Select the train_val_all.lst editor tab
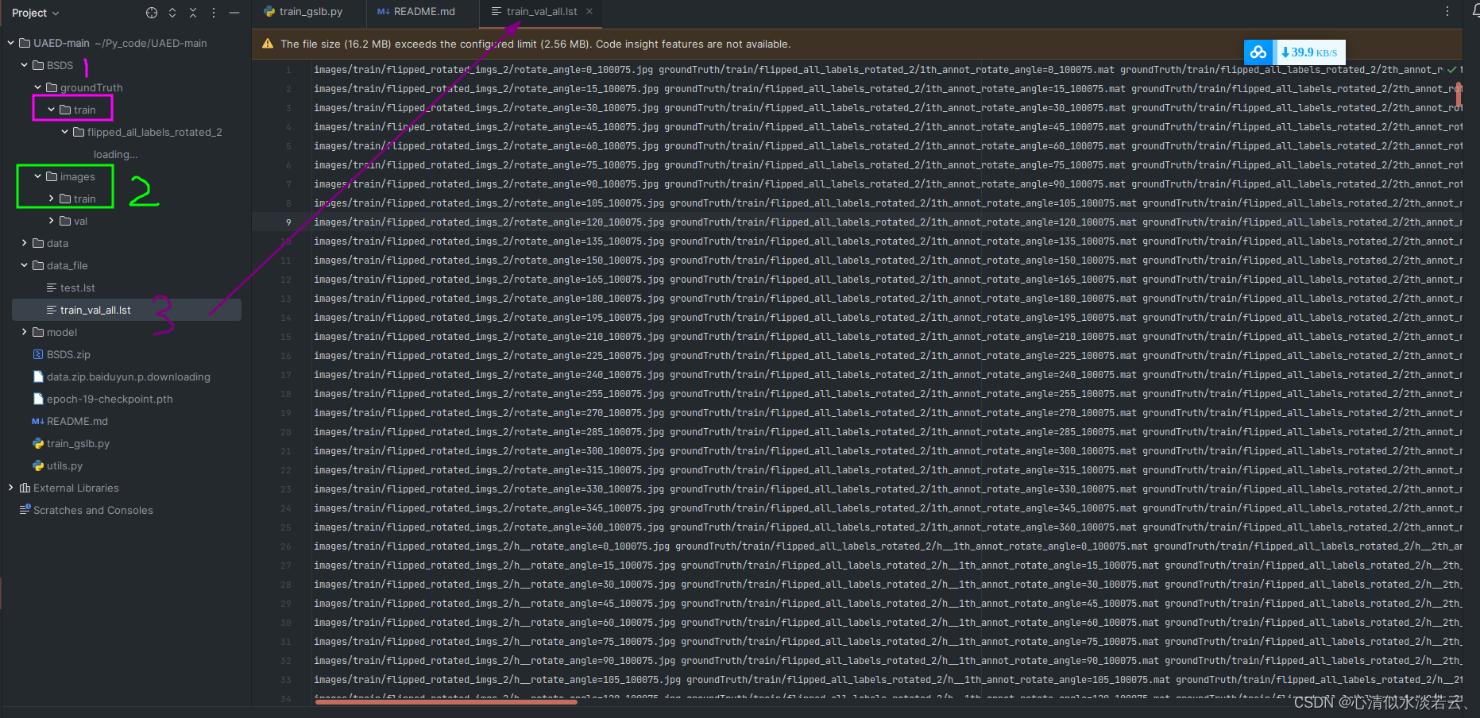The height and width of the screenshot is (718, 1480). [x=540, y=11]
